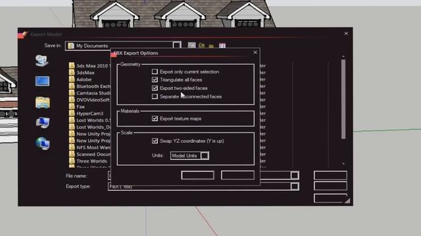421x236 pixels.
Task: Select the Lost Worlds 0.5 folder icon
Action: (x=72, y=120)
